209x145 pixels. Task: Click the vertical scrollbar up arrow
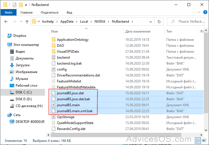(x=206, y=31)
